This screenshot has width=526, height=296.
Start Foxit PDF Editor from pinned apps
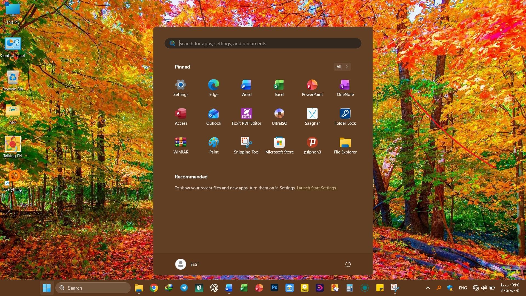247,117
